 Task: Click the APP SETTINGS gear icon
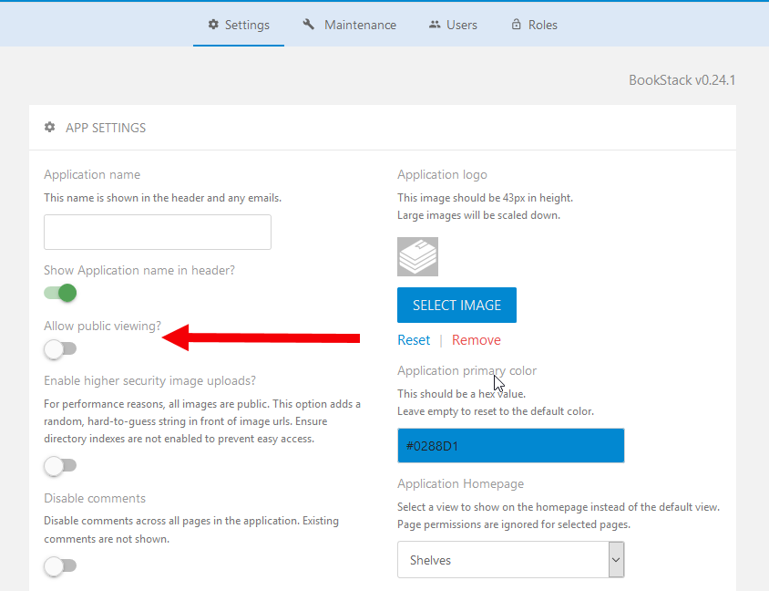[x=49, y=128]
